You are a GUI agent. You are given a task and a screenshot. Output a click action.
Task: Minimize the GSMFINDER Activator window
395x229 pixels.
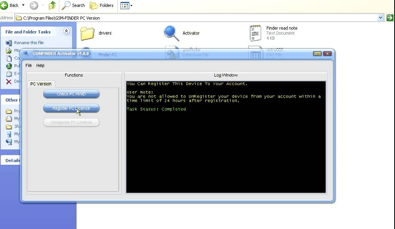coord(317,53)
